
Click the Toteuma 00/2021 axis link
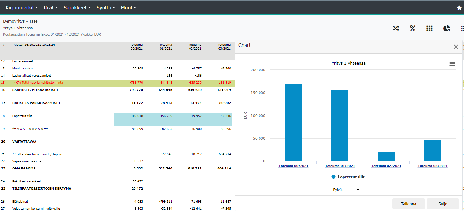[x=293, y=166]
